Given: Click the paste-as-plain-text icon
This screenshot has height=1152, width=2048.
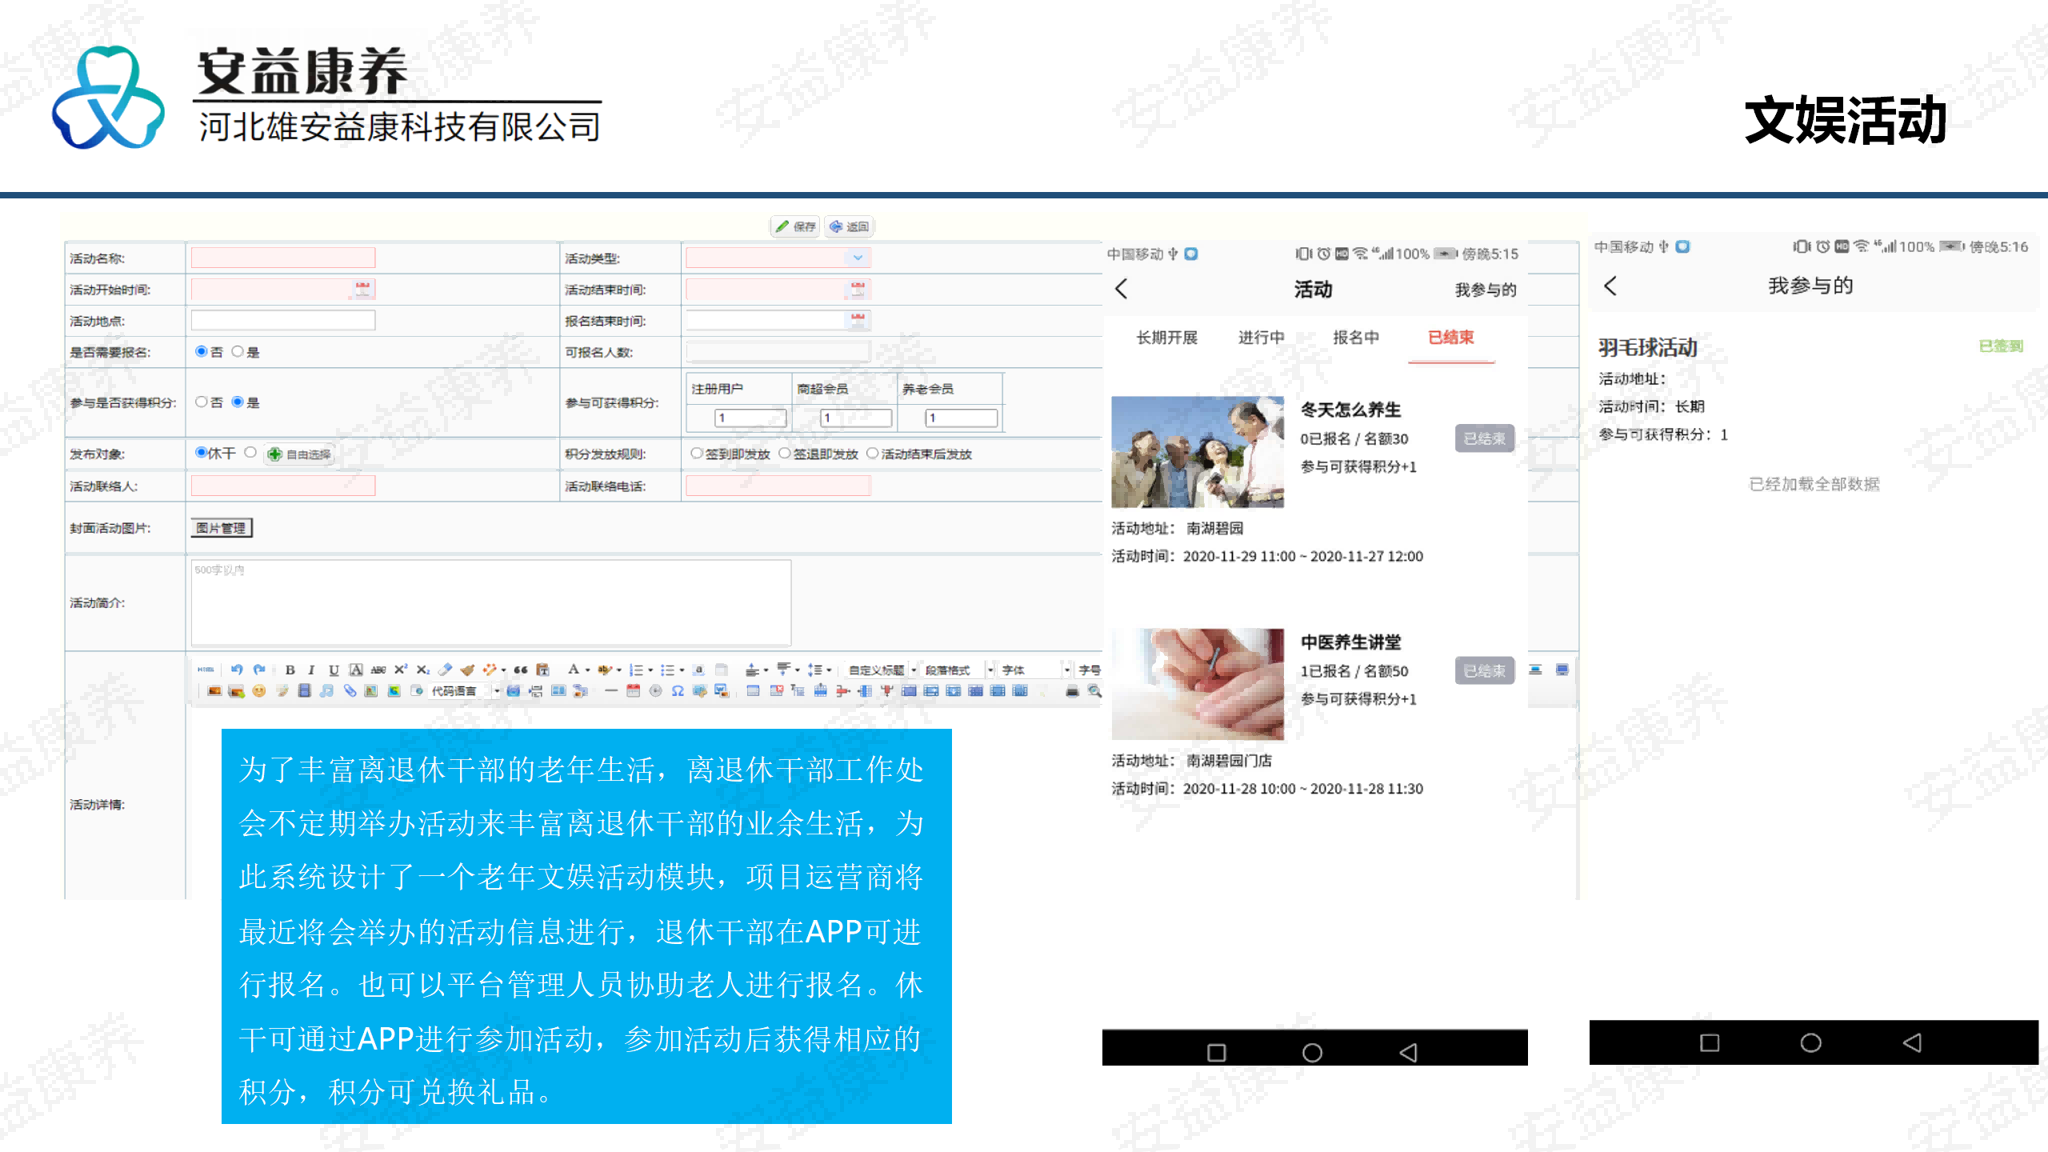Looking at the screenshot, I should coord(543,670).
